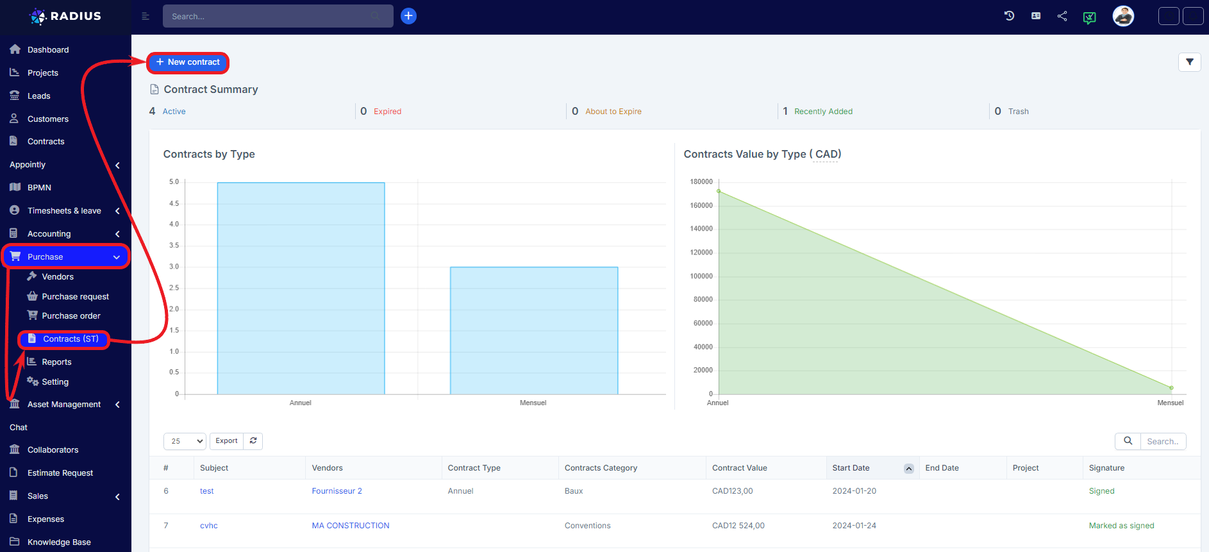Image resolution: width=1209 pixels, height=552 pixels.
Task: Click the table refresh icon
Action: pos(253,441)
